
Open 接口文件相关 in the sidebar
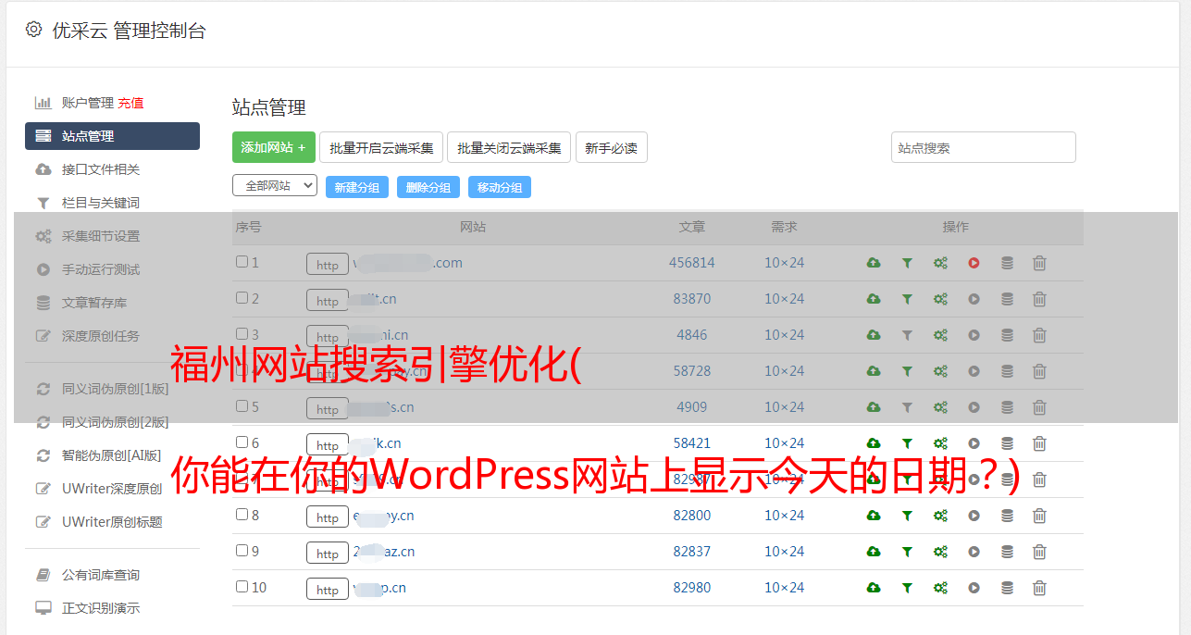(101, 169)
